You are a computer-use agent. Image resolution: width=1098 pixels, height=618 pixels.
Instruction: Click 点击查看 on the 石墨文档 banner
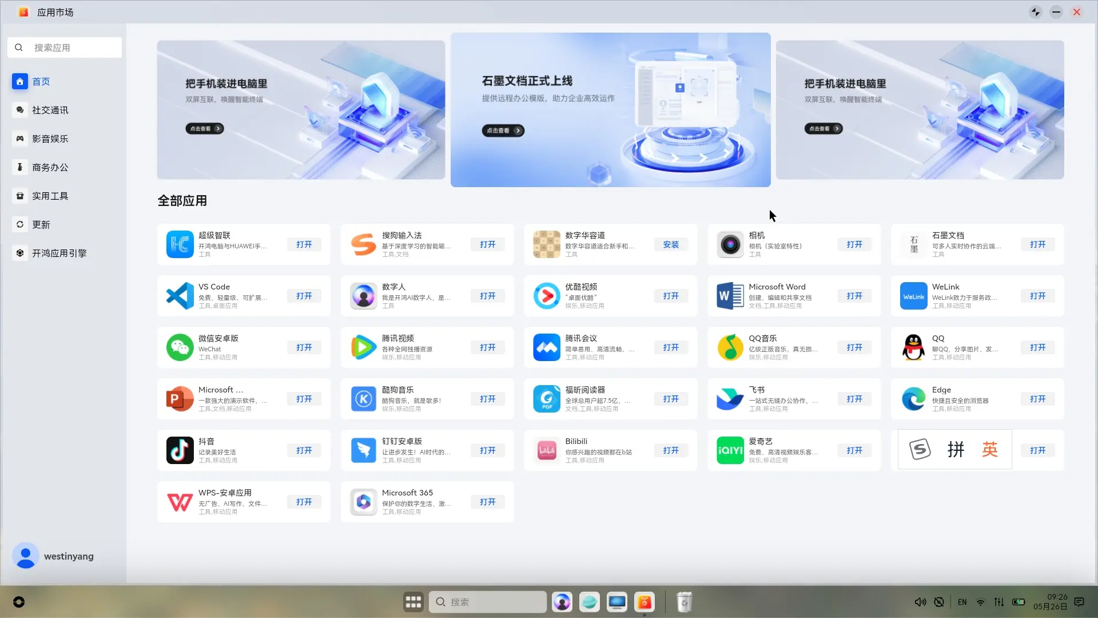(x=503, y=130)
